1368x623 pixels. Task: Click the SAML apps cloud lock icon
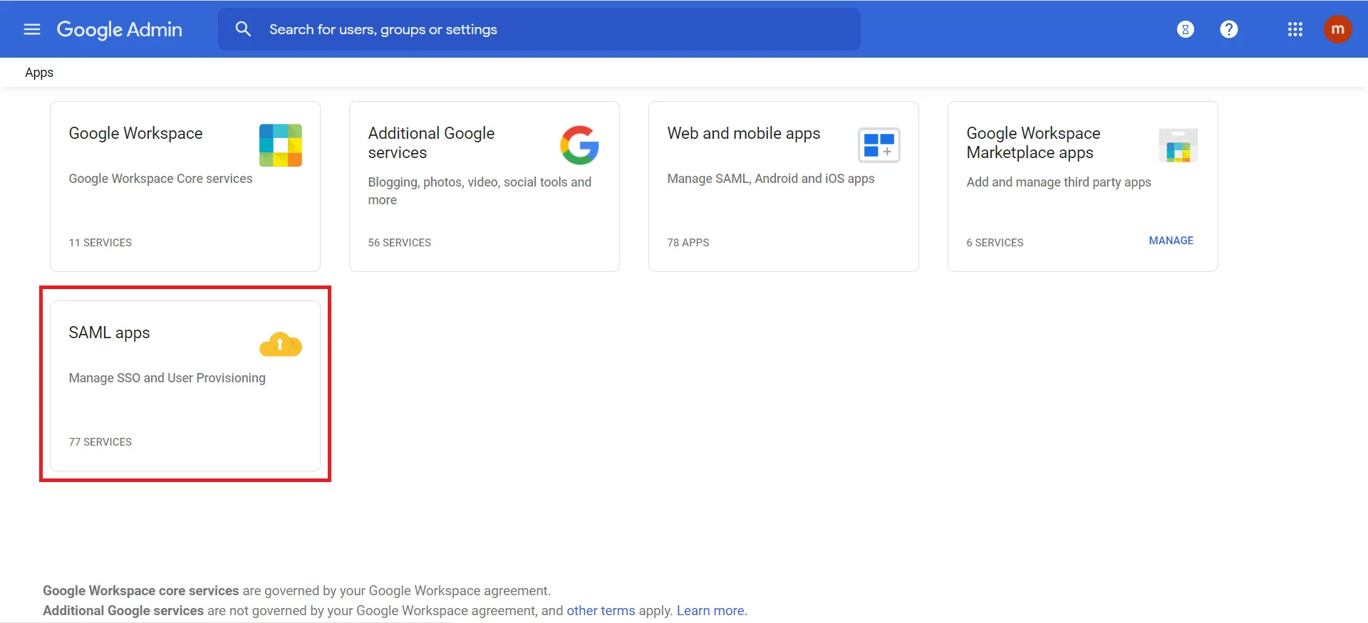click(280, 345)
